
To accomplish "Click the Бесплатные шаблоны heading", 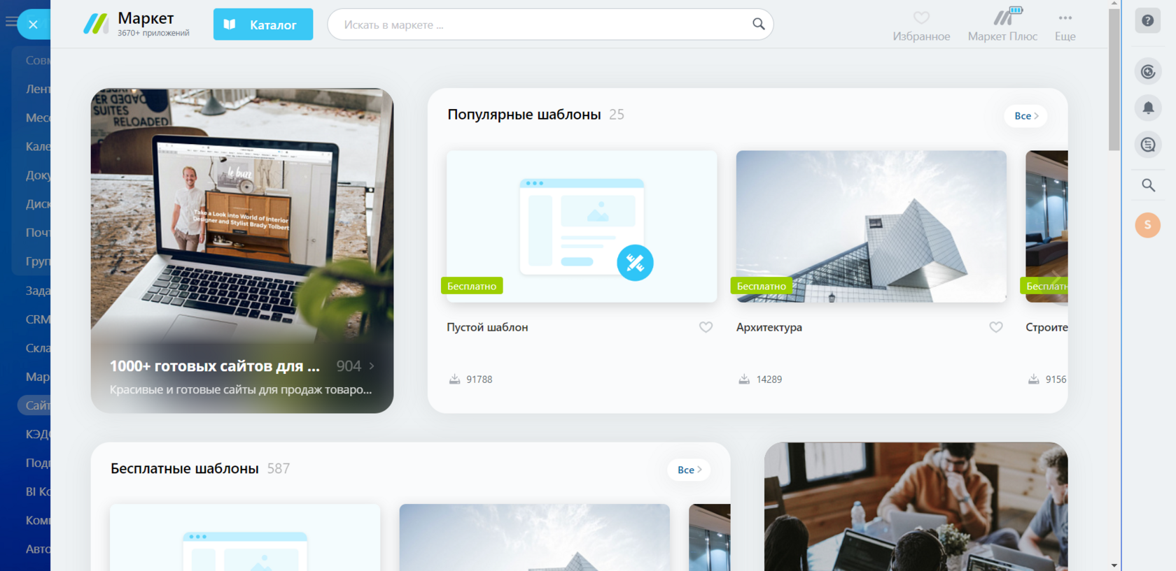I will tap(185, 469).
